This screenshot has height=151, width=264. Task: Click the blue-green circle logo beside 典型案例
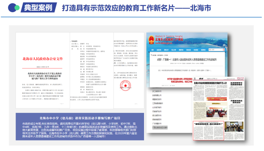point(14,7)
